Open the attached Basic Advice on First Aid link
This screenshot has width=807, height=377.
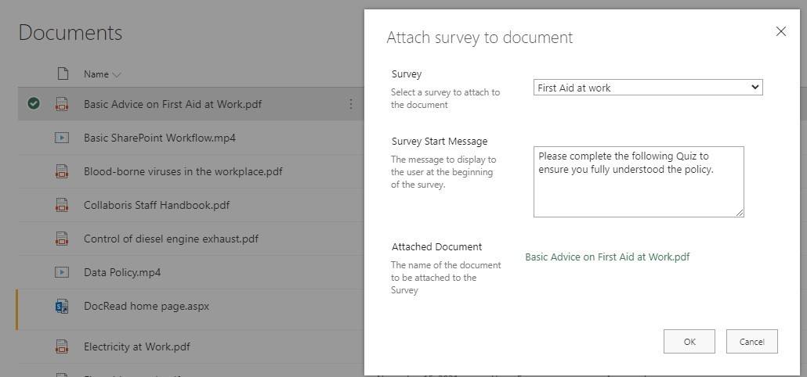pos(607,257)
